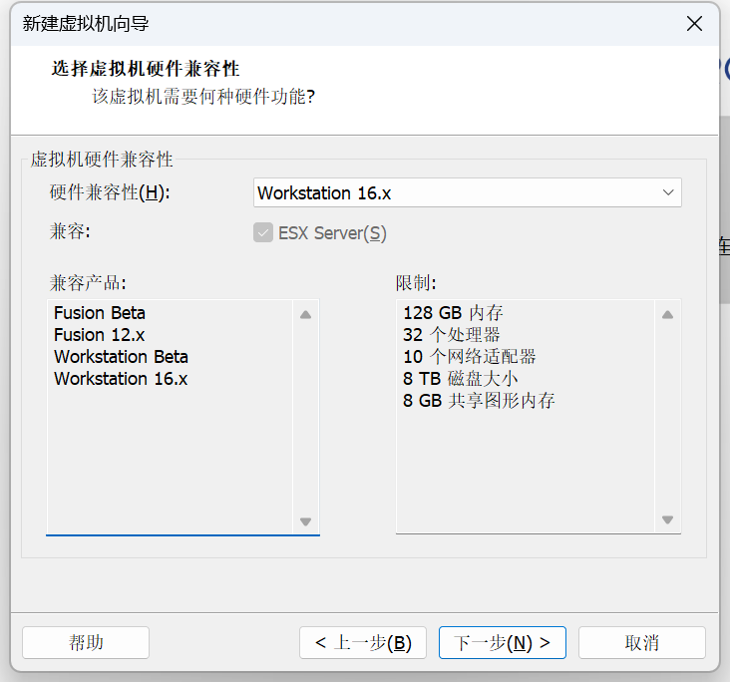This screenshot has height=682, width=730.
Task: Click the 下一步(N) button
Action: [x=503, y=642]
